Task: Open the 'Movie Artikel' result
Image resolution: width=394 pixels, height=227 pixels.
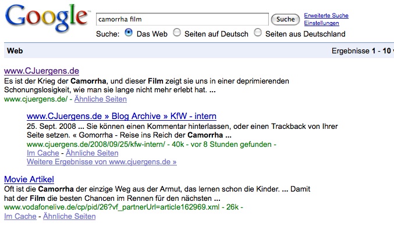Action: (29, 179)
